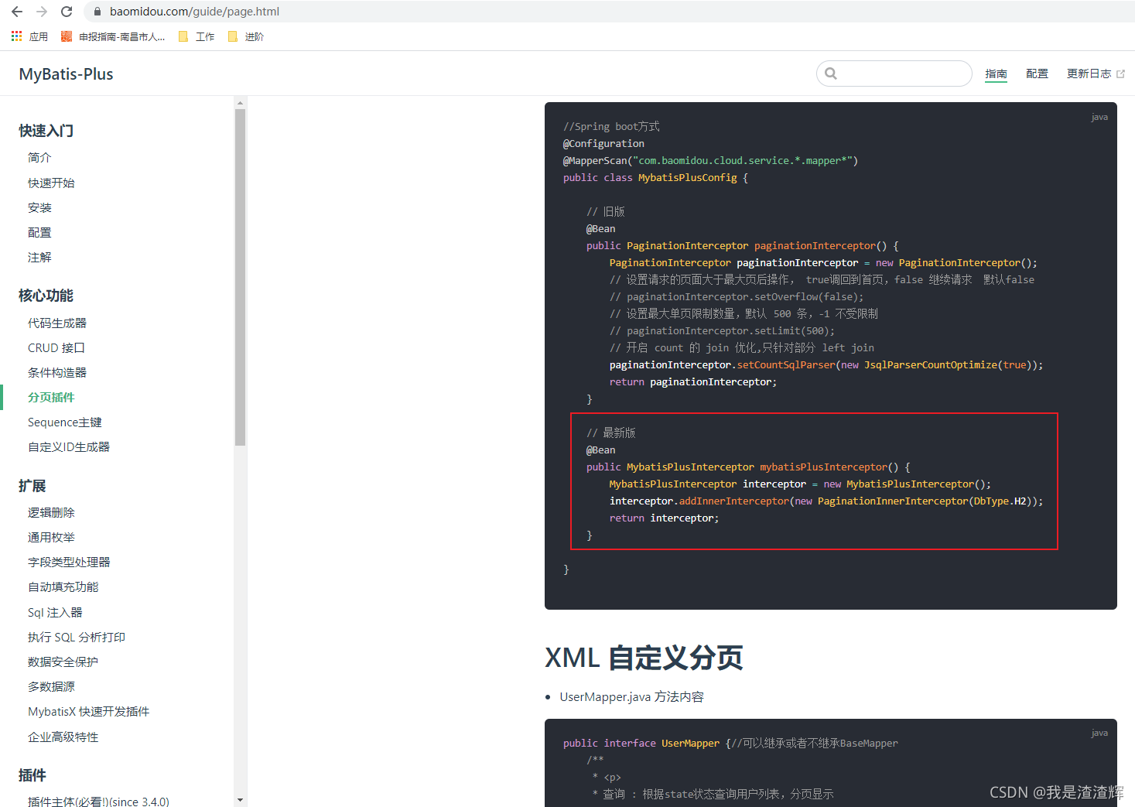Open 企业高级特性 page

pos(63,737)
